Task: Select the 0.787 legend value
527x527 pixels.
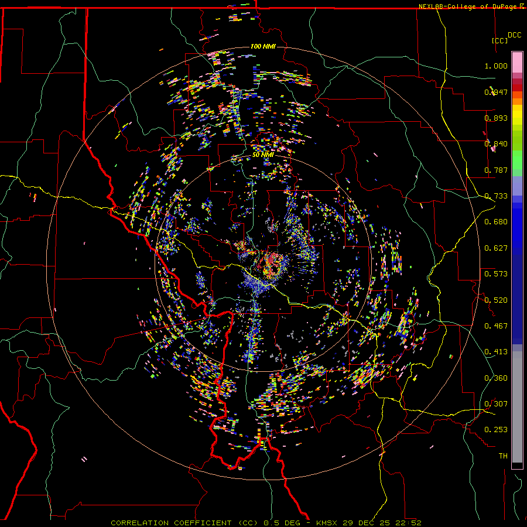Action: (x=496, y=170)
